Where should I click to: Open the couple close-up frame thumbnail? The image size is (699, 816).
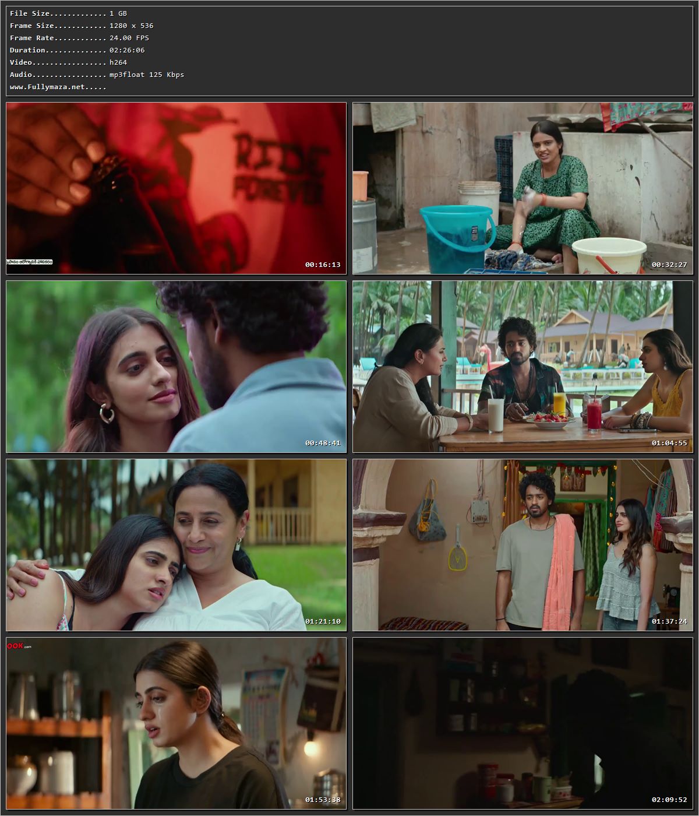pos(176,367)
